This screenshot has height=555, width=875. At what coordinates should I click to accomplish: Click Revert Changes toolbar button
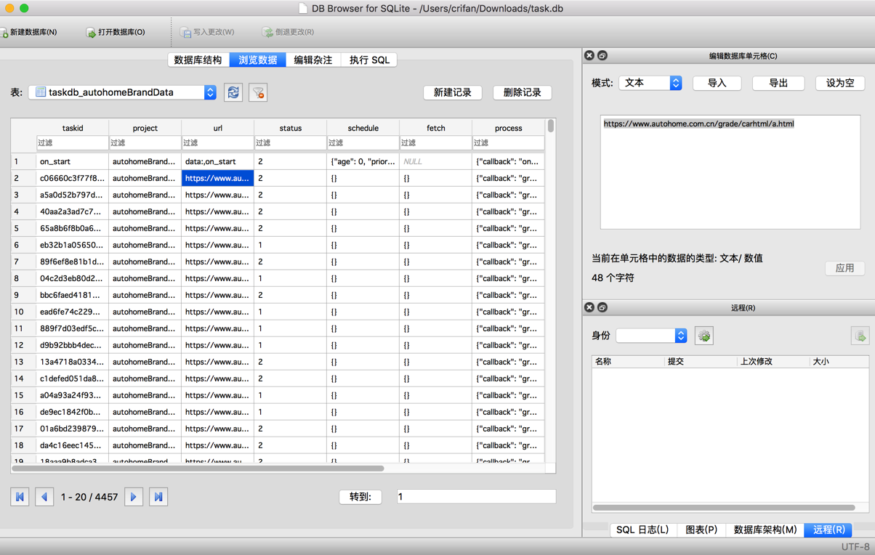tap(288, 32)
